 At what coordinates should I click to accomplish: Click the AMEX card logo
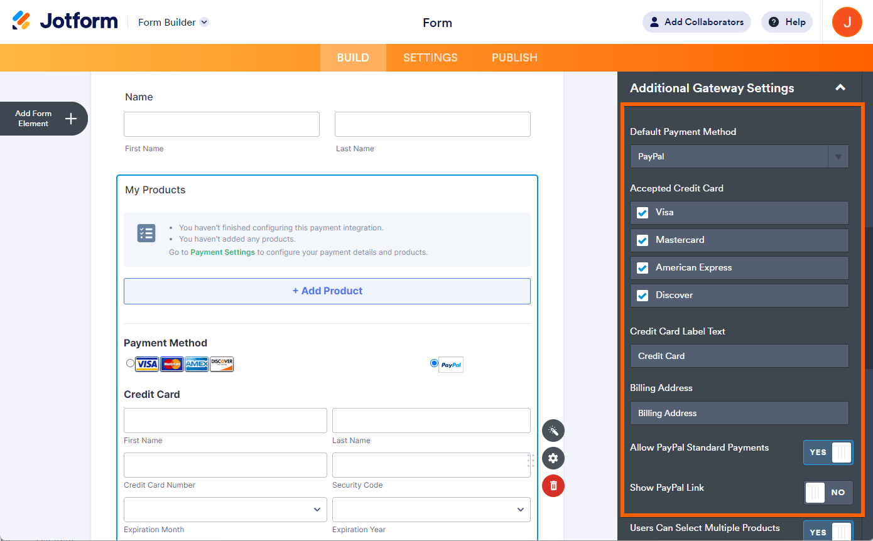[x=197, y=364]
